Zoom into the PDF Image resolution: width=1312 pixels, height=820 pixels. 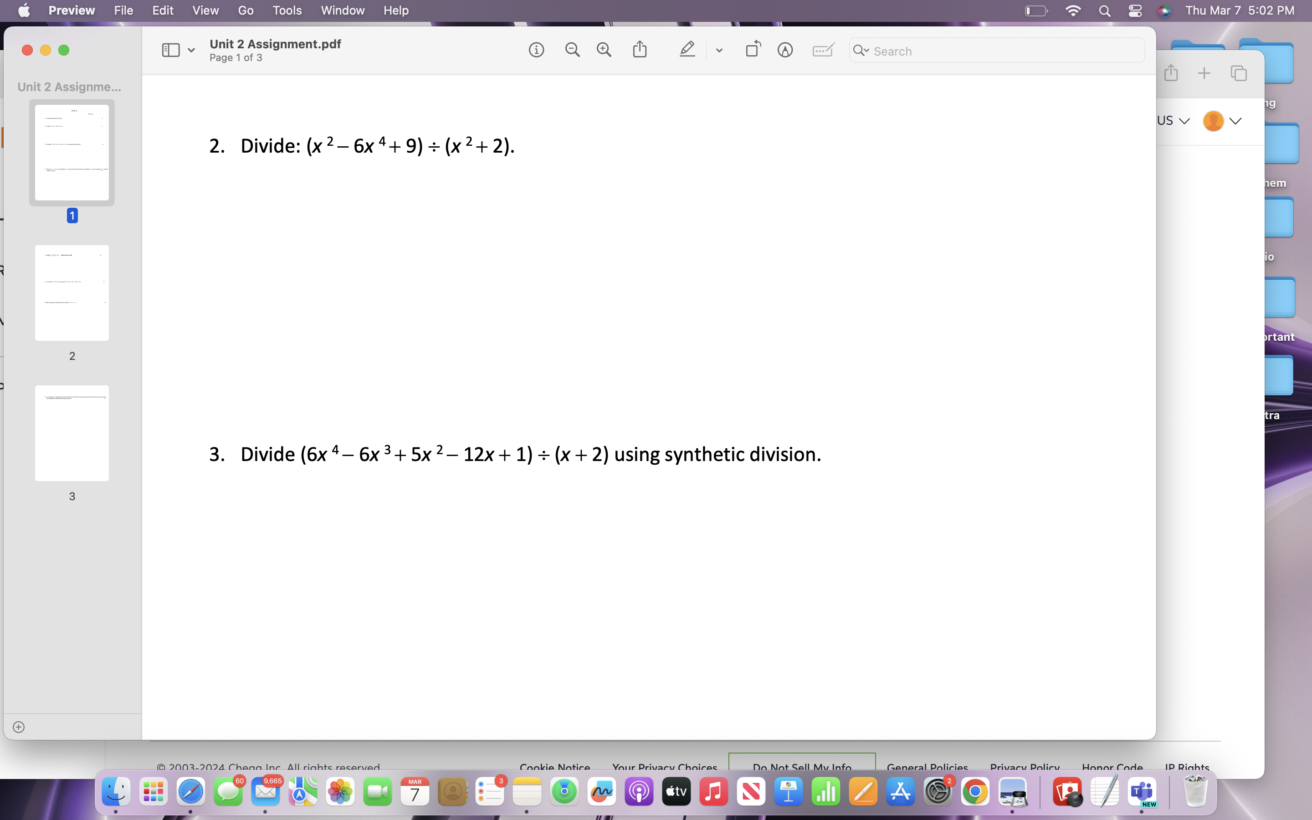click(x=604, y=49)
